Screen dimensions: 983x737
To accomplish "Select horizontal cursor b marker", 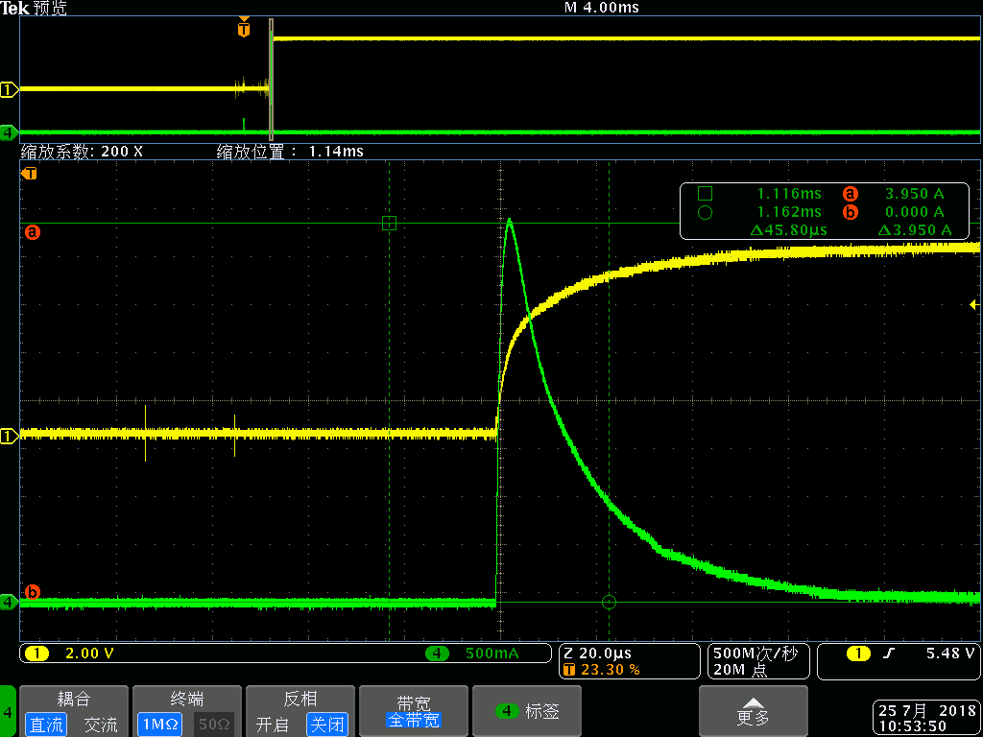I will click(32, 591).
